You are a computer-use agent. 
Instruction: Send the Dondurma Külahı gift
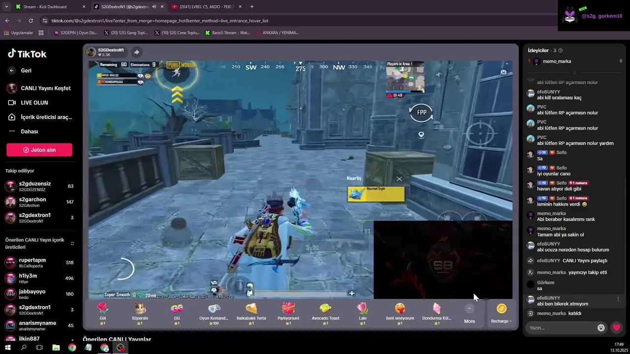[x=437, y=313]
